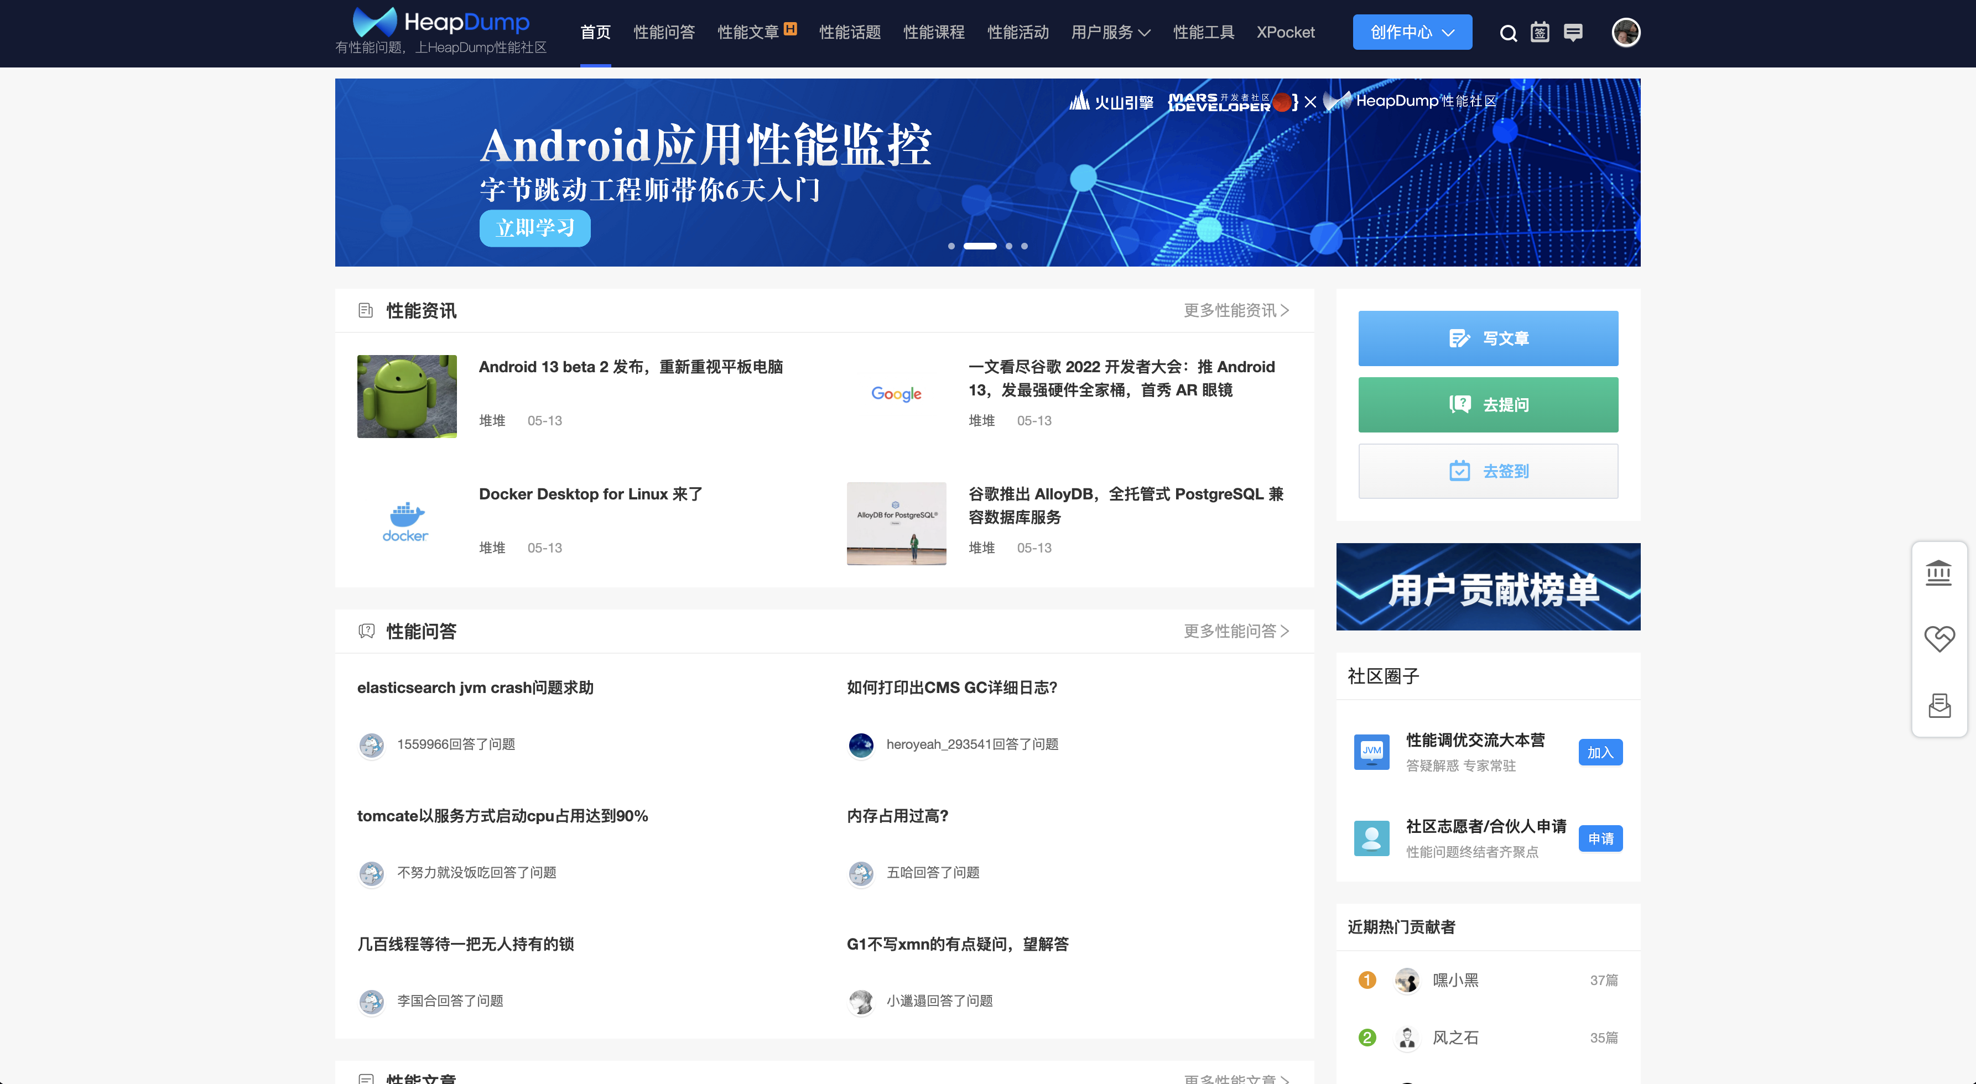The height and width of the screenshot is (1084, 1976).
Task: Click the 写文章 button
Action: [x=1488, y=338]
